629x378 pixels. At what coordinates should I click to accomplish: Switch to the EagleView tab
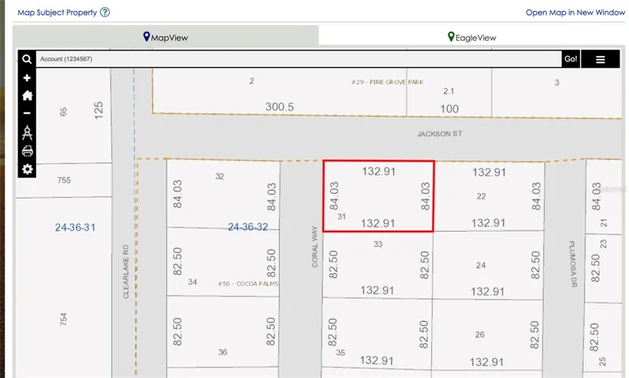point(471,37)
